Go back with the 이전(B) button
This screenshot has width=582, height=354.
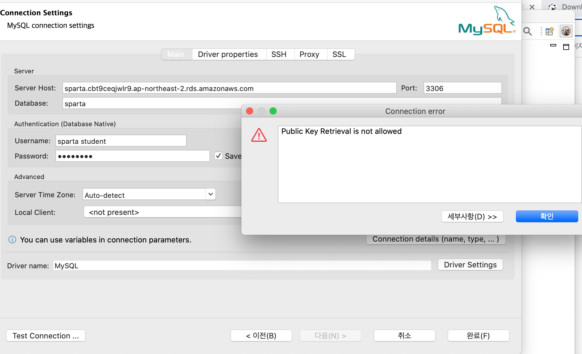[261, 336]
